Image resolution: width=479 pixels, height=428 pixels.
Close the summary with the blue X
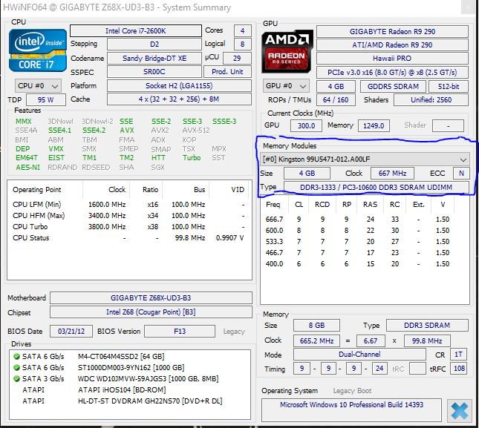459,411
